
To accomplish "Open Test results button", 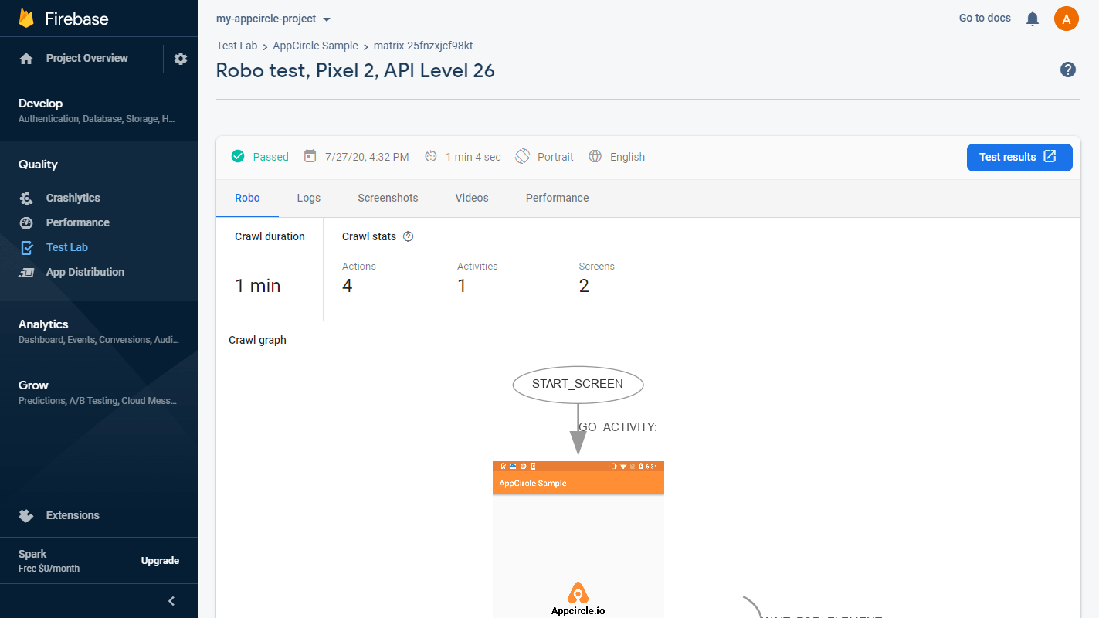I will pos(1019,157).
